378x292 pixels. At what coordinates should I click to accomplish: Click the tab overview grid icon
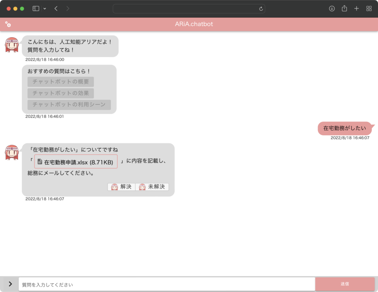pos(369,8)
